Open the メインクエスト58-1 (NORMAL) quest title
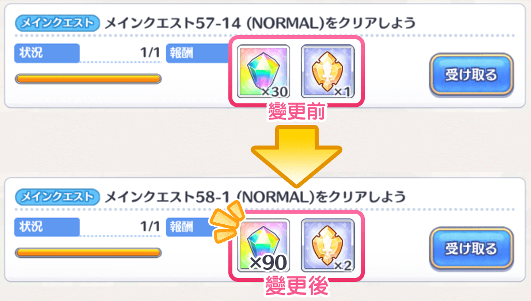531x301 pixels. click(255, 197)
